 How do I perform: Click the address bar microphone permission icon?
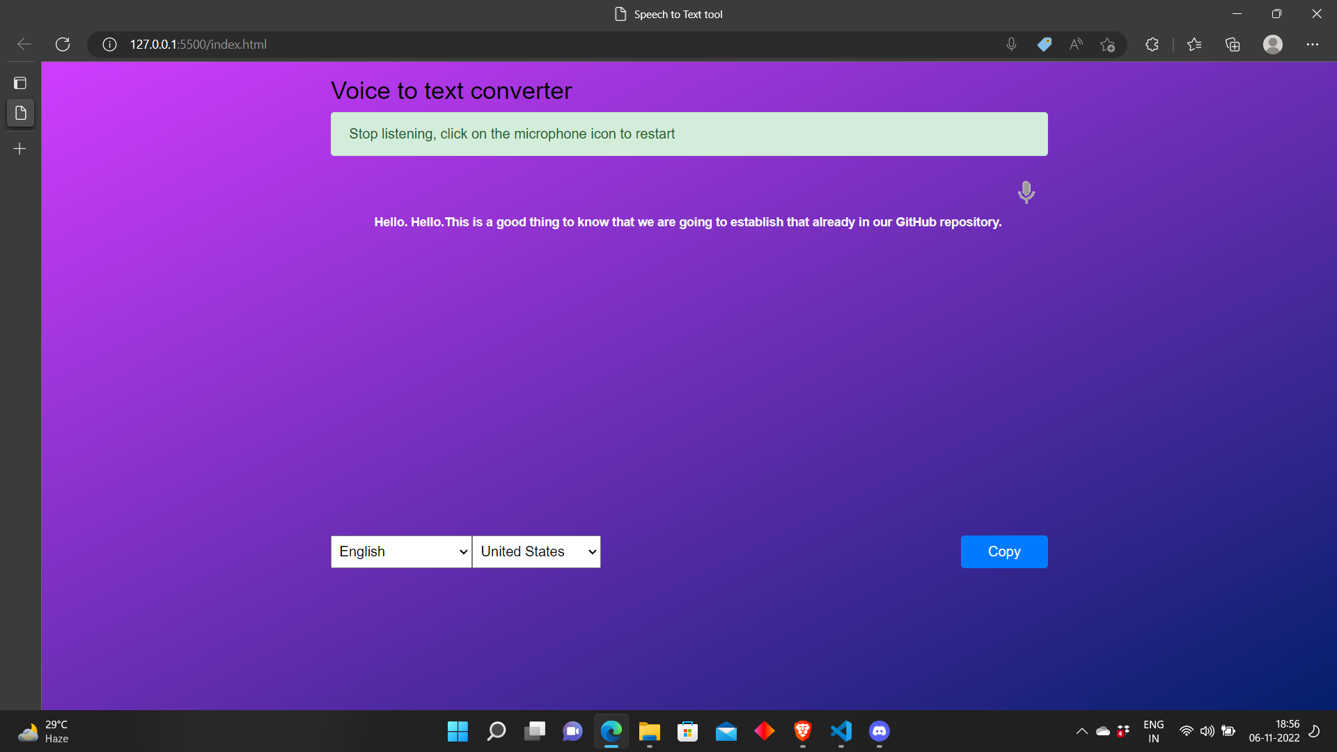click(1011, 45)
